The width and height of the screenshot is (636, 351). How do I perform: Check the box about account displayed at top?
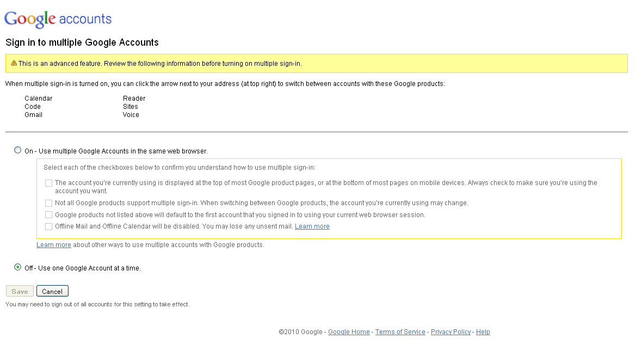(x=49, y=183)
